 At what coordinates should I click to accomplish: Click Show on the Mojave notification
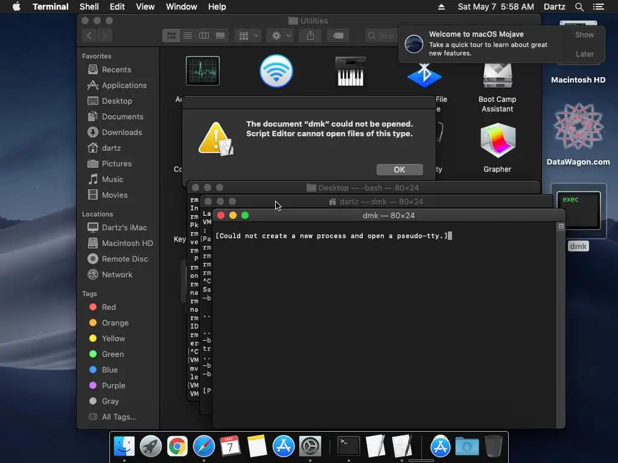pyautogui.click(x=584, y=34)
